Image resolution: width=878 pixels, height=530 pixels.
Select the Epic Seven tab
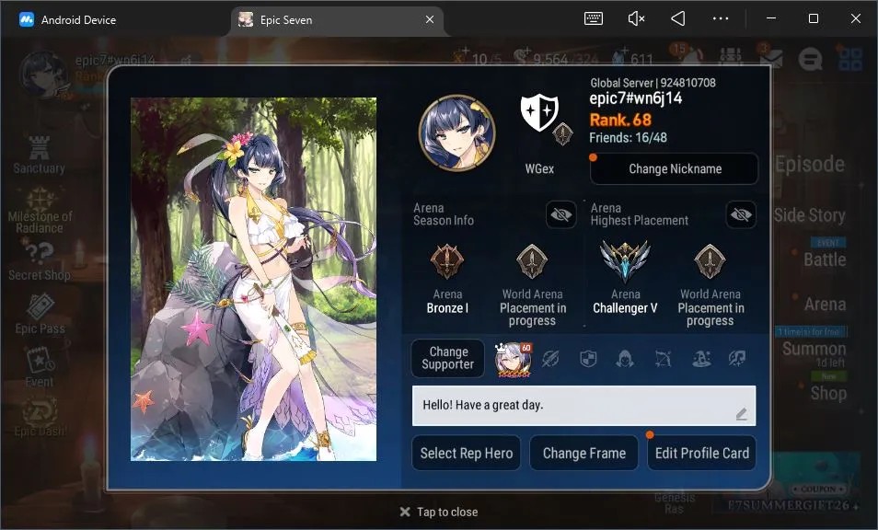coord(337,20)
